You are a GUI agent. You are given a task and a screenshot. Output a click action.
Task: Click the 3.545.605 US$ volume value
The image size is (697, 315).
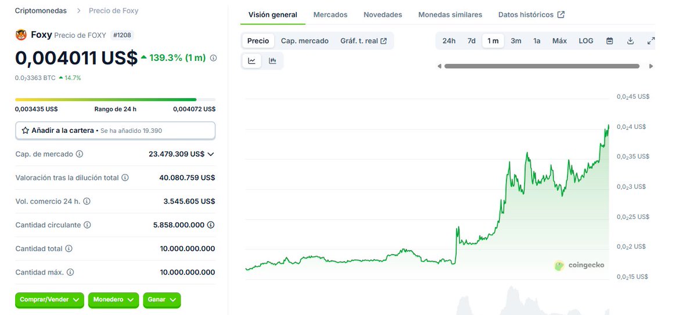click(189, 201)
